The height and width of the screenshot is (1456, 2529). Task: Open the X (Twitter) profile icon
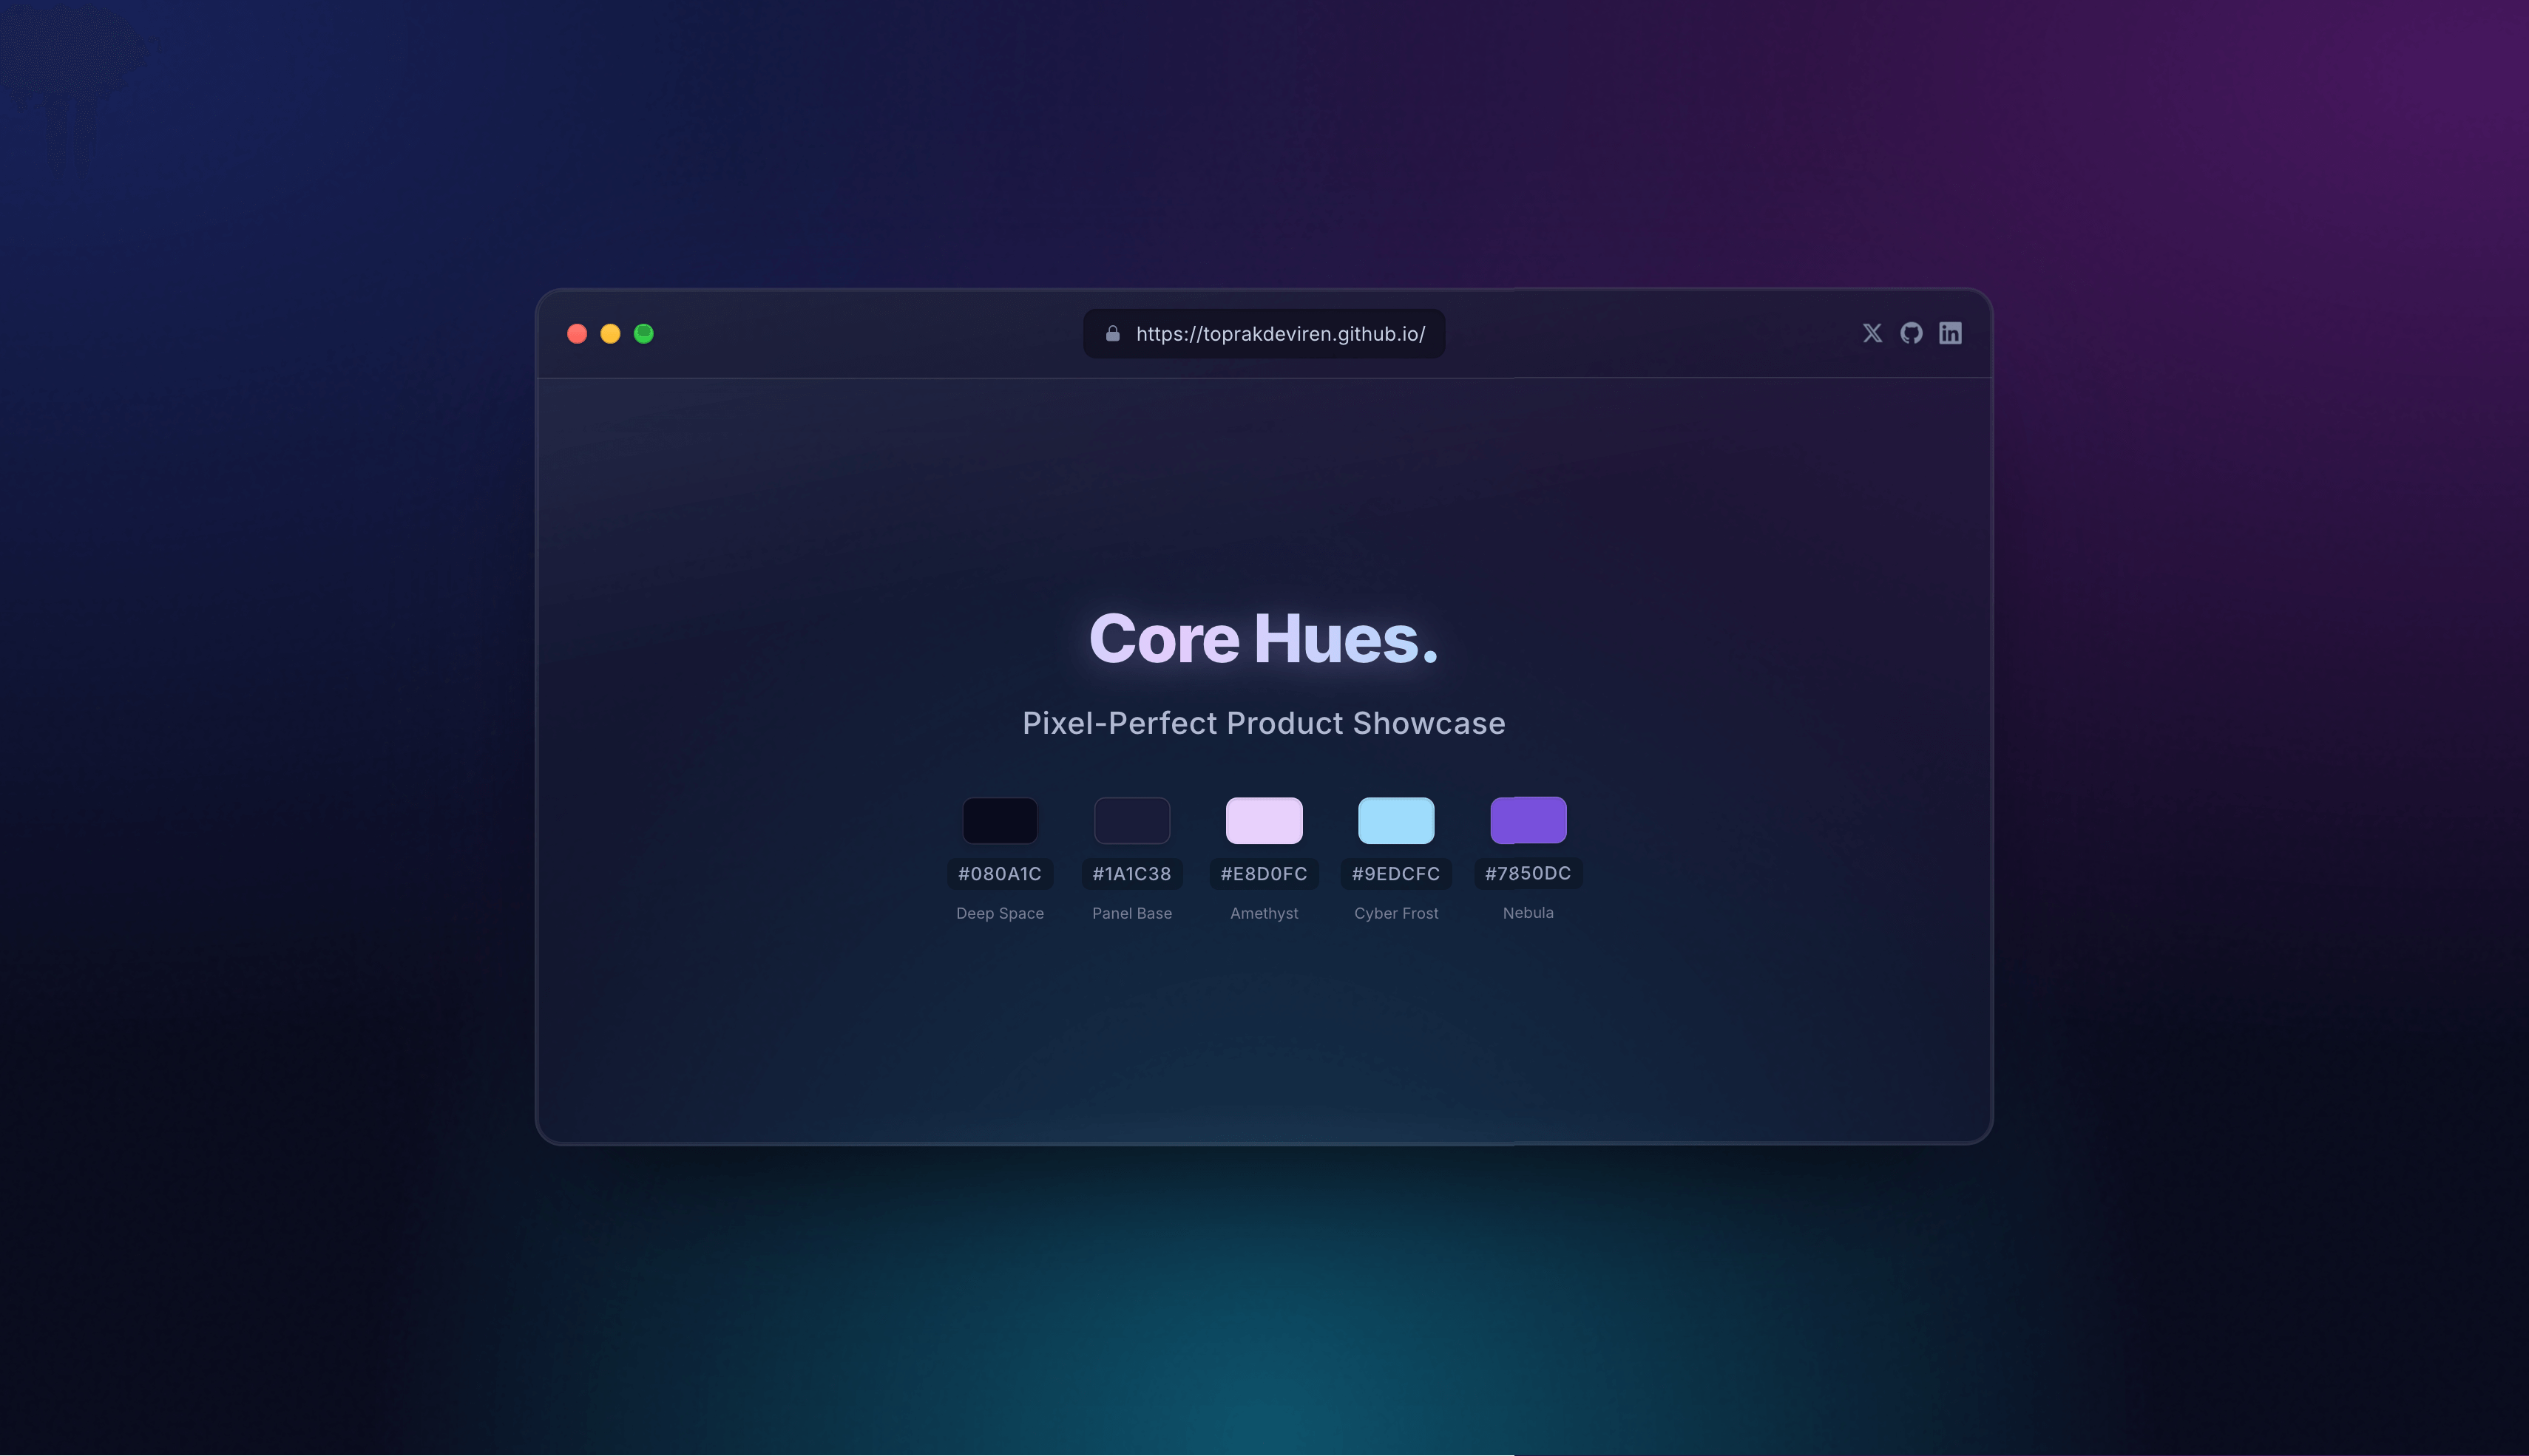(1872, 333)
